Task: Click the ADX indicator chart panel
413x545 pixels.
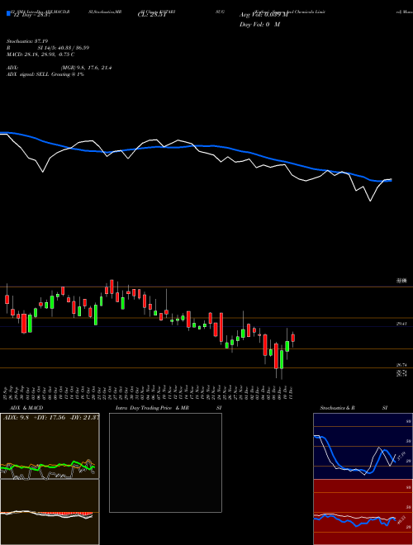Action: [x=50, y=446]
